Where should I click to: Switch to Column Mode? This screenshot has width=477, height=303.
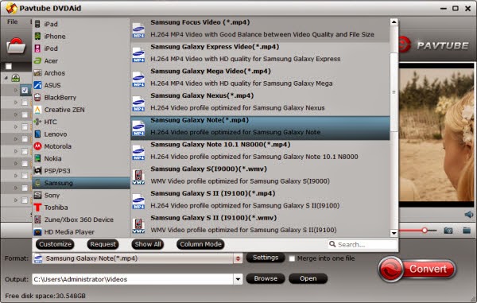pos(200,244)
